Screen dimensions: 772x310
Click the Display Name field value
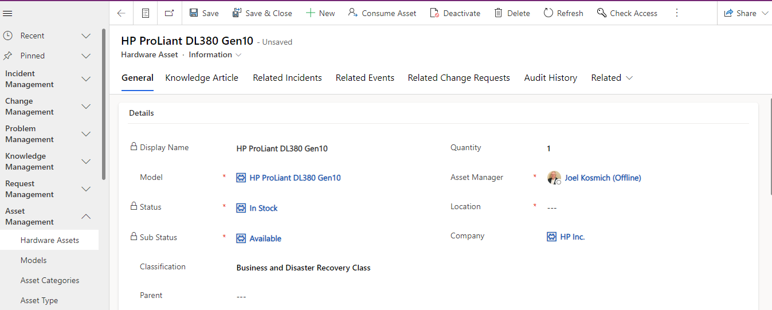(x=282, y=148)
